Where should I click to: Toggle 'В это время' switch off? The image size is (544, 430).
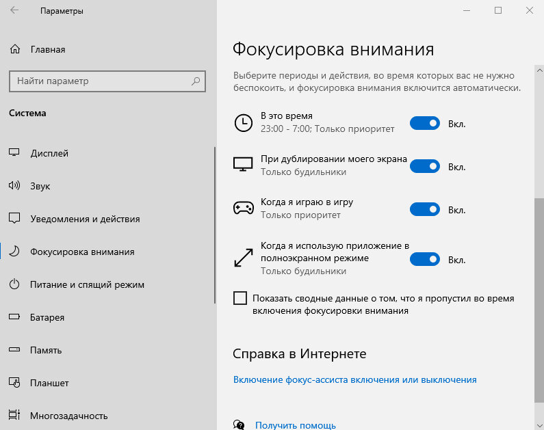click(x=425, y=123)
